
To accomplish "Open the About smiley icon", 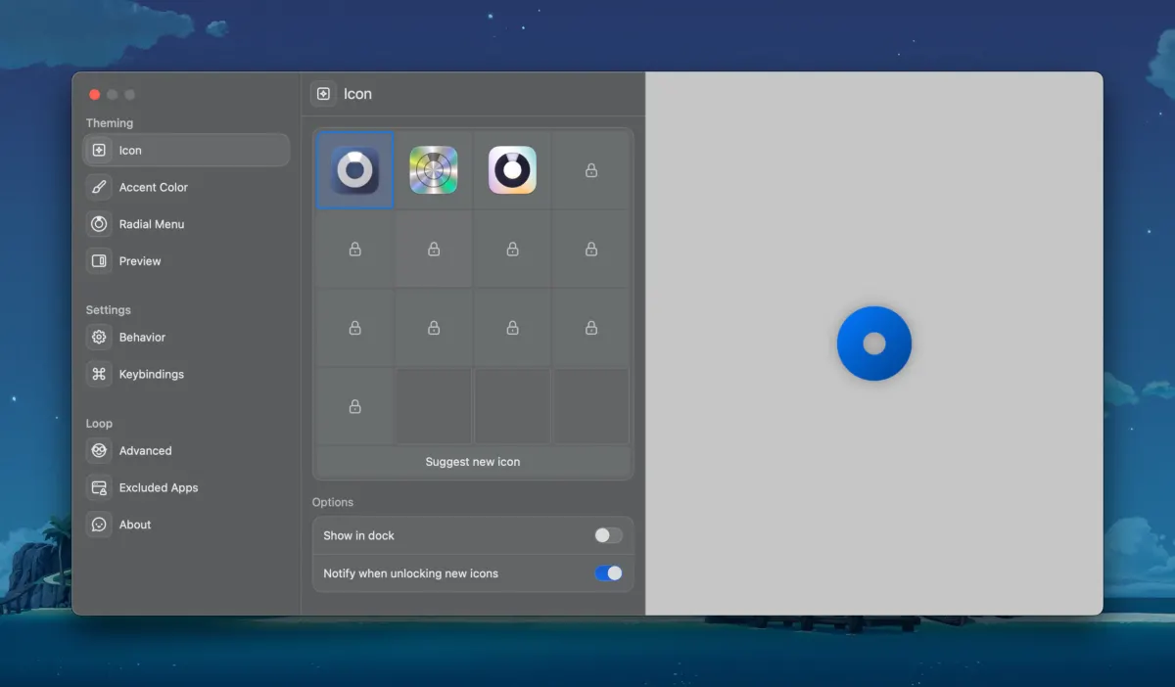I will pyautogui.click(x=99, y=525).
